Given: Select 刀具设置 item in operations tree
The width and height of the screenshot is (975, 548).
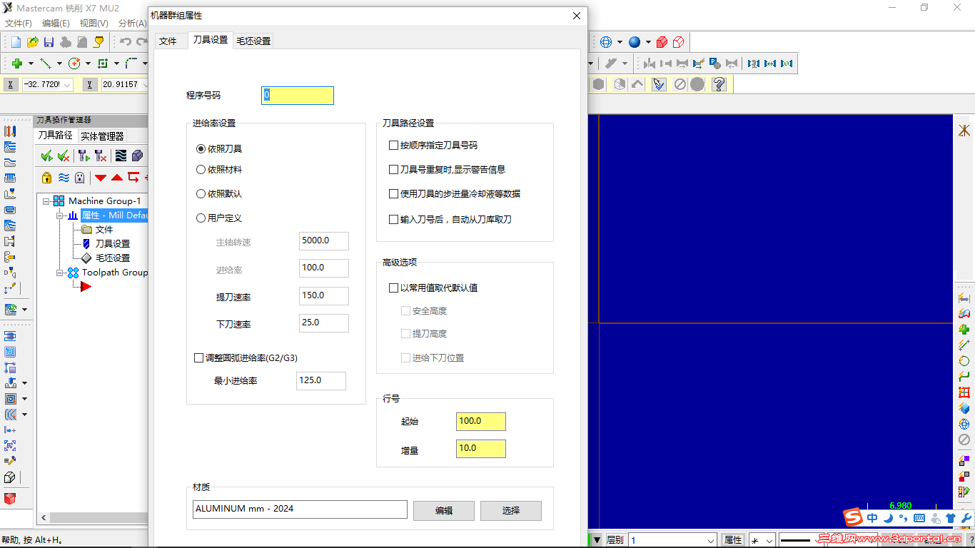Looking at the screenshot, I should [113, 244].
